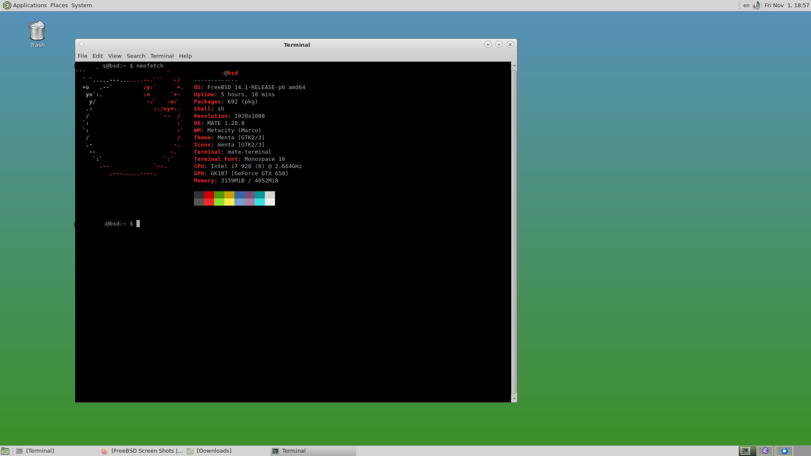This screenshot has height=456, width=811.
Task: Click the Show Desktop icon in bottom panel
Action: [x=5, y=451]
